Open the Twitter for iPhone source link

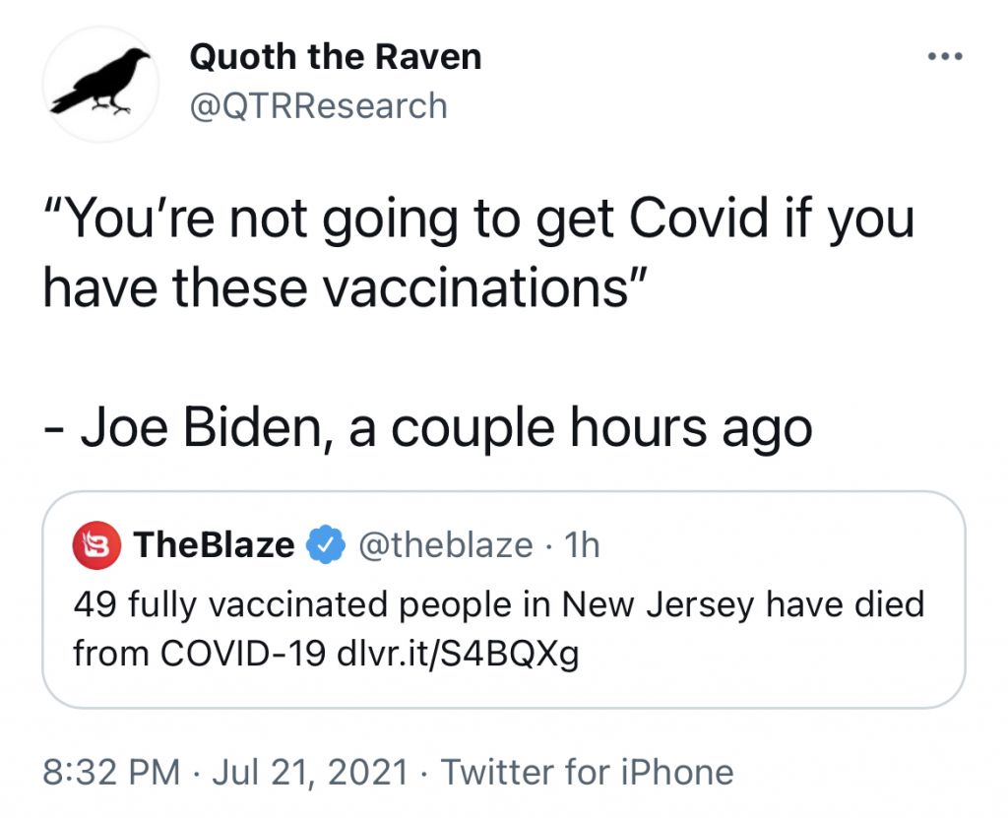coord(587,771)
